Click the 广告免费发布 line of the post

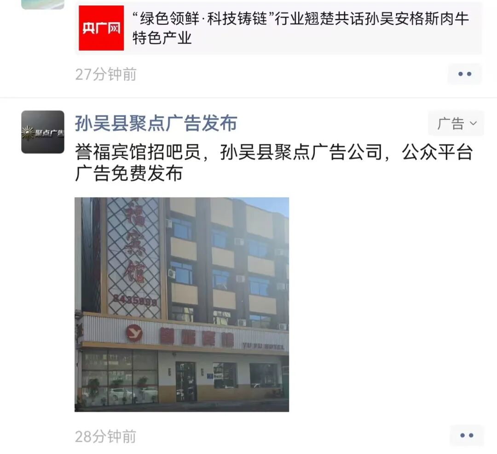coord(129,173)
